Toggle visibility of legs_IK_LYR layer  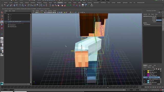(x=145, y=71)
